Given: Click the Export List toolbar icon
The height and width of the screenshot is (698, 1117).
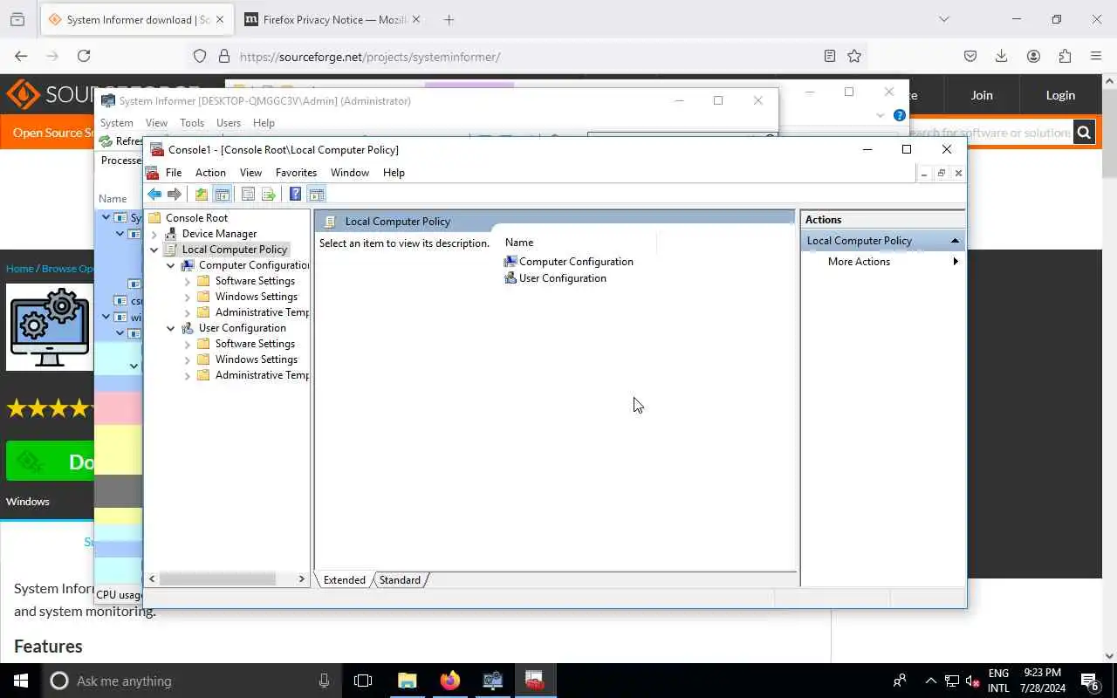Looking at the screenshot, I should pyautogui.click(x=269, y=195).
